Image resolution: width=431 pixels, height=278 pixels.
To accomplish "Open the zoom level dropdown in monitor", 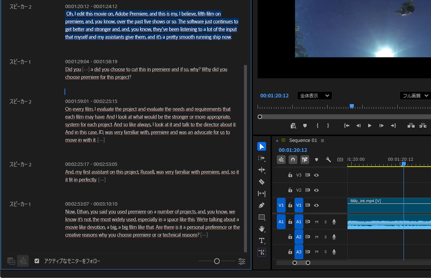I will coord(314,96).
